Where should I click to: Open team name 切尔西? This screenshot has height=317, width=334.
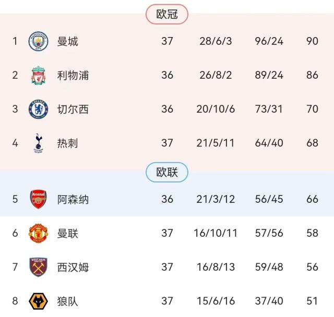(73, 109)
